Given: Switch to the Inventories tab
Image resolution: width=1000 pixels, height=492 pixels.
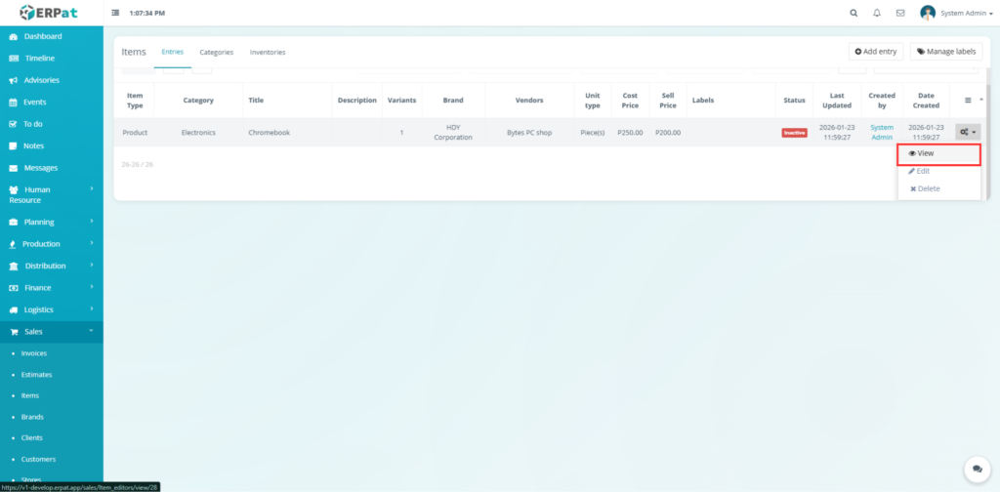Looking at the screenshot, I should click(x=268, y=52).
